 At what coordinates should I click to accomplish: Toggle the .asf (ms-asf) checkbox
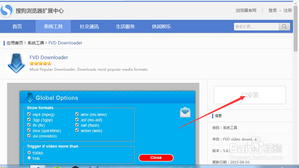coord(77,119)
